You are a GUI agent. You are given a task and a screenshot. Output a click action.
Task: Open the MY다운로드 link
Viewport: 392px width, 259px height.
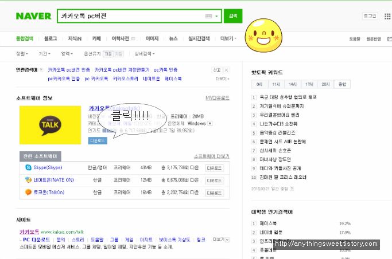(218, 98)
